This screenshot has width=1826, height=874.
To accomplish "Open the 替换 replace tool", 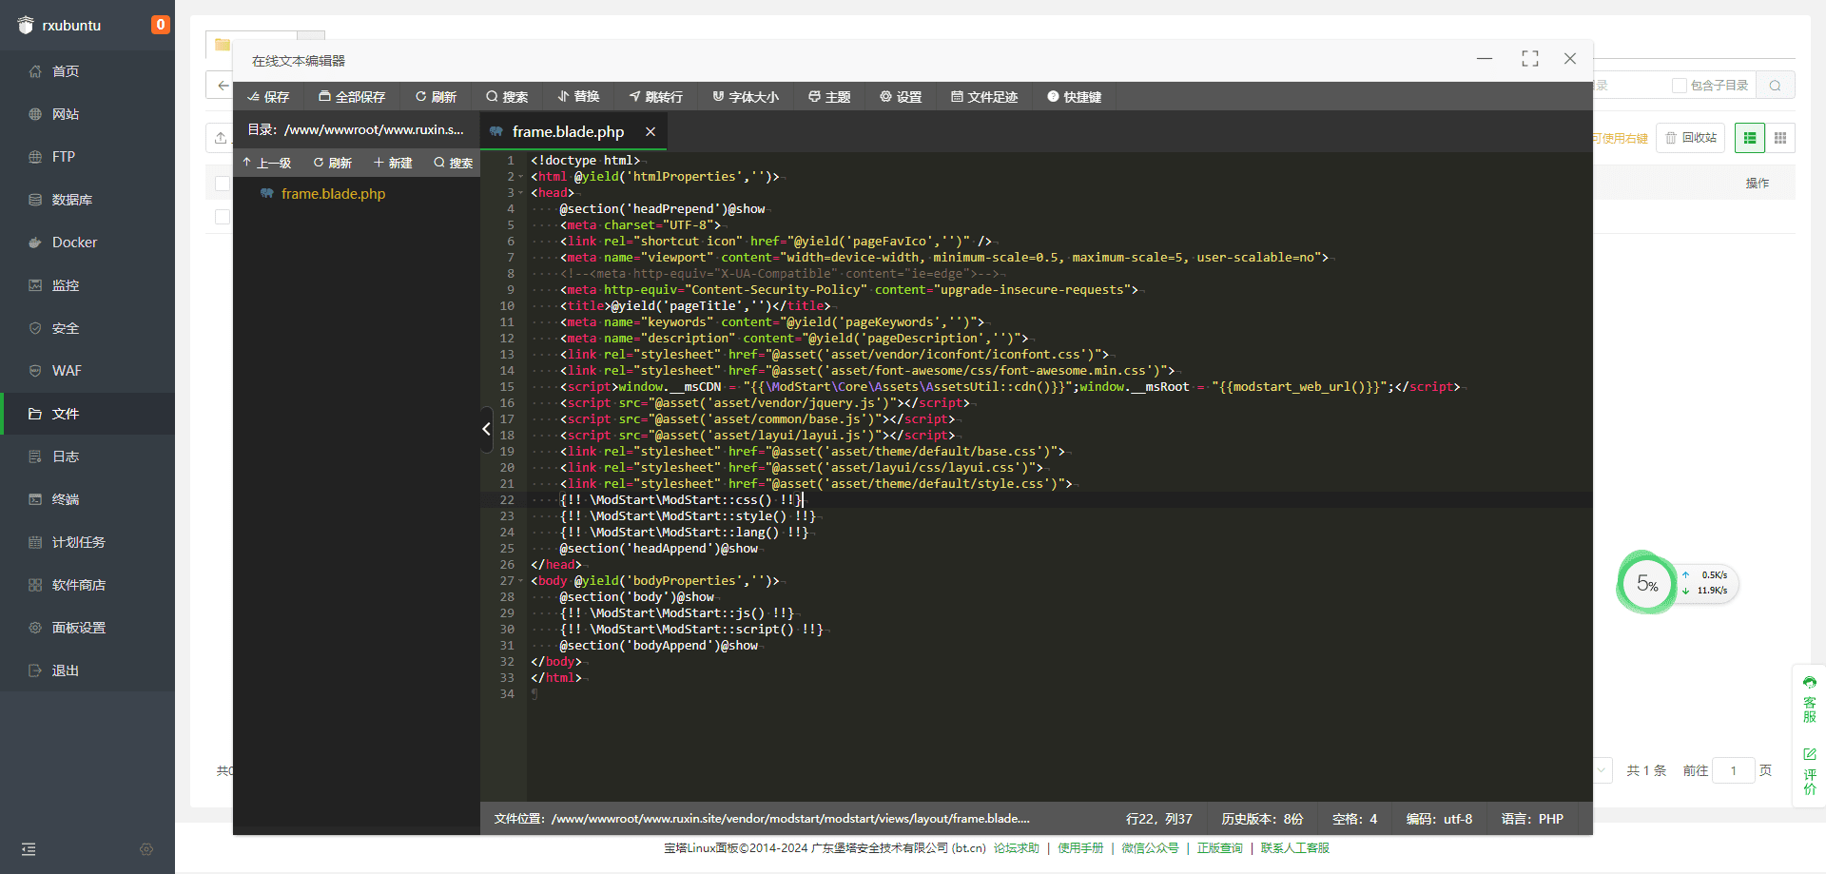I will pyautogui.click(x=578, y=97).
